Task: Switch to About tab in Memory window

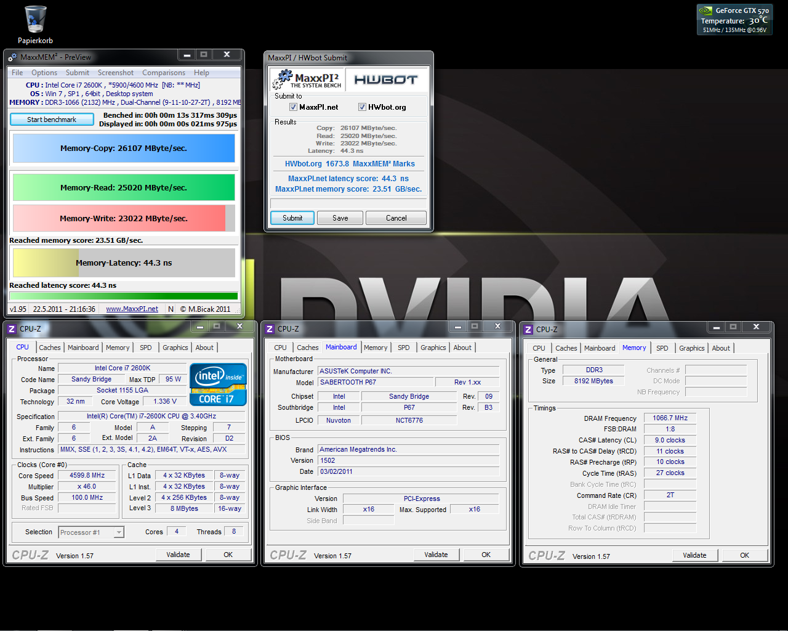Action: tap(721, 348)
